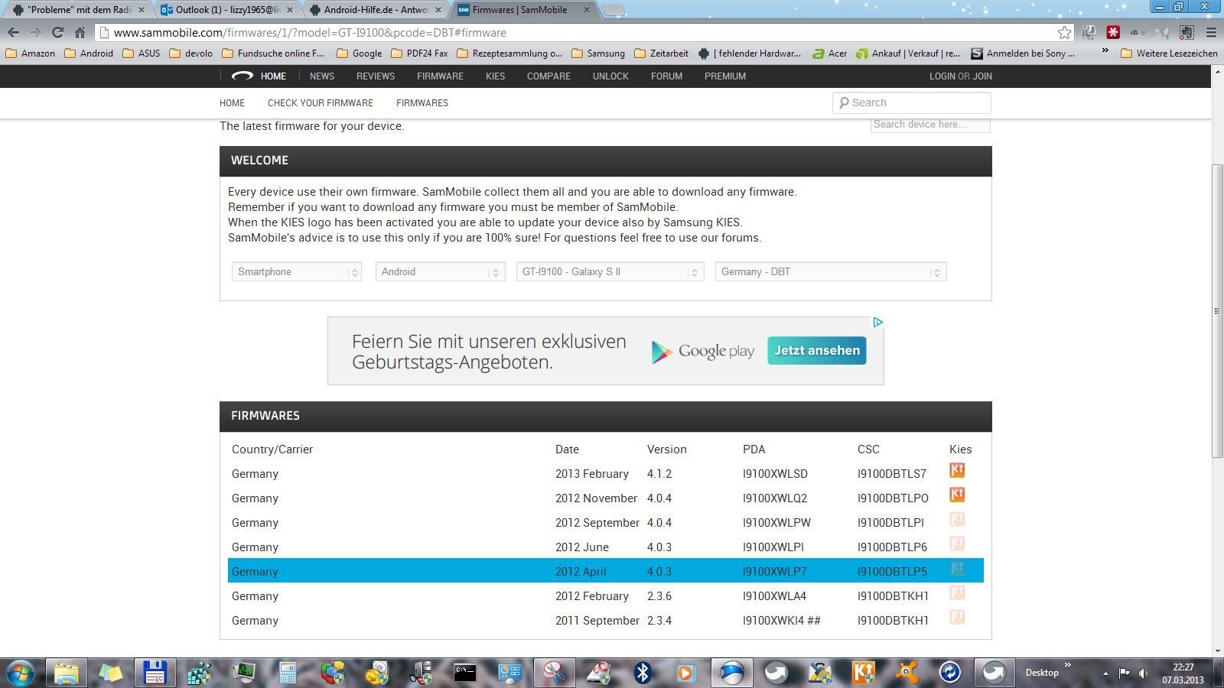Click the I9100XWKI4 ## PDA entry

(781, 621)
